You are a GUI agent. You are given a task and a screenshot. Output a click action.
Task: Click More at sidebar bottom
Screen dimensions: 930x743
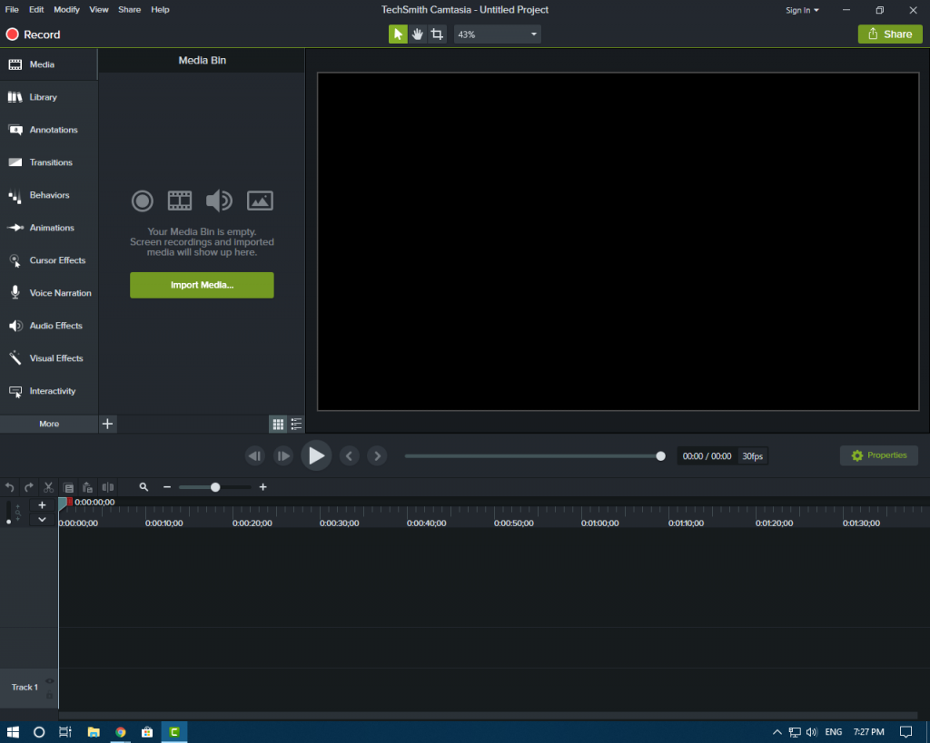coord(49,424)
